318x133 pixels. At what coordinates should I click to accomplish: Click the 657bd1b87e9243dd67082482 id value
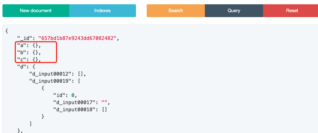pos(77,38)
